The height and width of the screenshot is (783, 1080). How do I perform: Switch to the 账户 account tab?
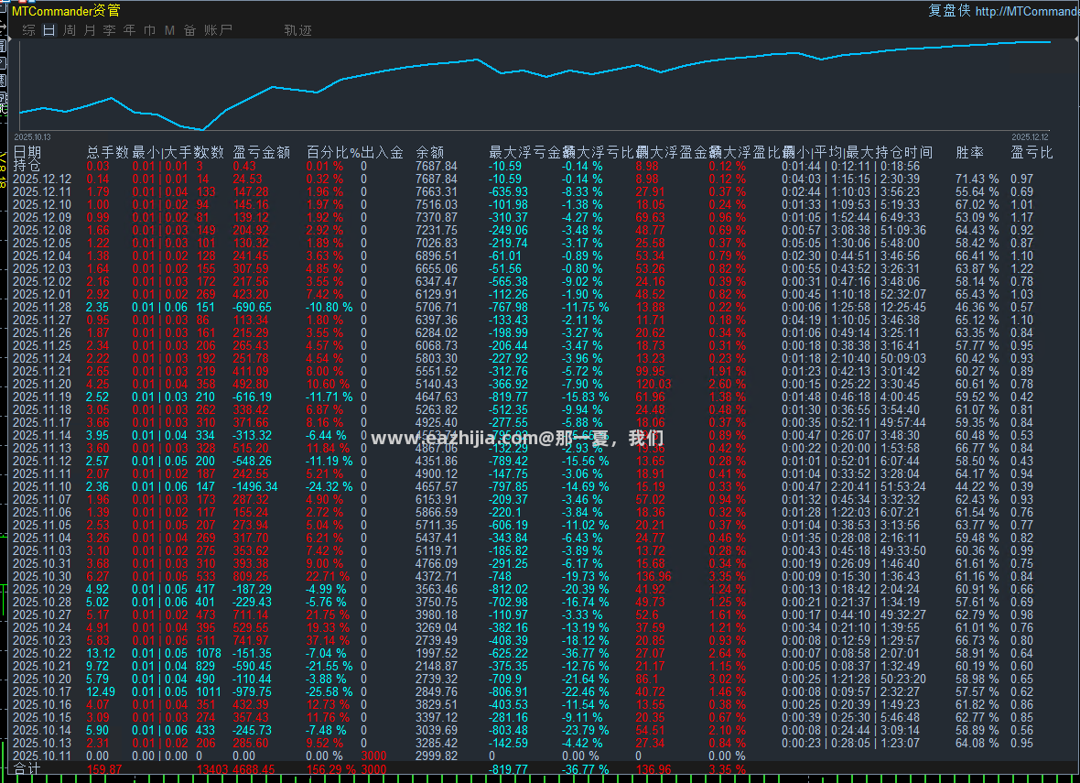pyautogui.click(x=218, y=30)
